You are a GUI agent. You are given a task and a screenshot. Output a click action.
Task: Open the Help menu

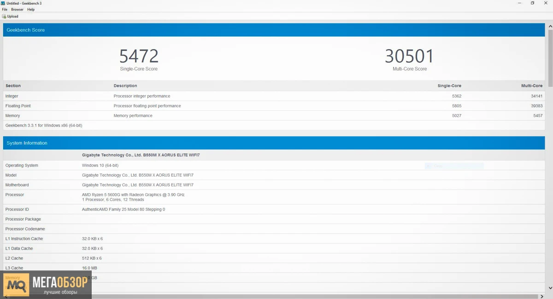pos(31,9)
